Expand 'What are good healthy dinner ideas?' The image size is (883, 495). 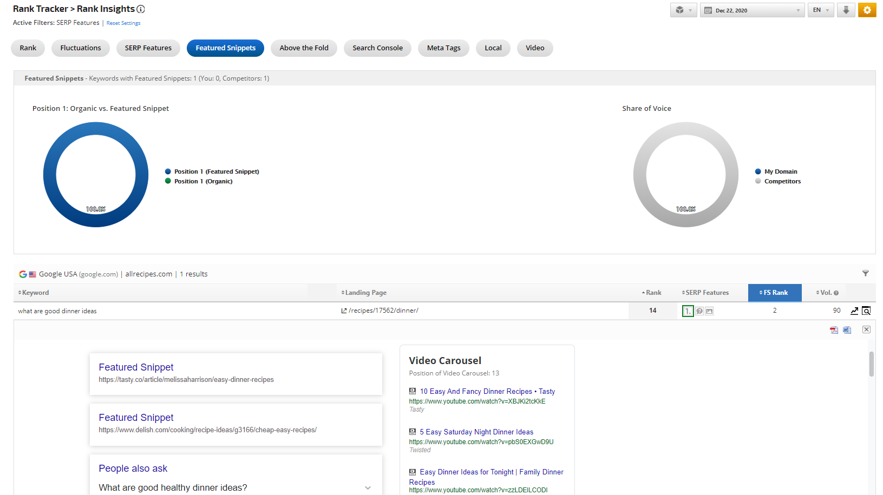[x=368, y=488]
